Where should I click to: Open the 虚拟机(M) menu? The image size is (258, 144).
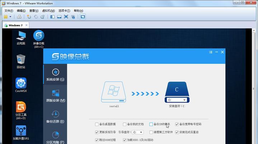pyautogui.click(x=48, y=11)
